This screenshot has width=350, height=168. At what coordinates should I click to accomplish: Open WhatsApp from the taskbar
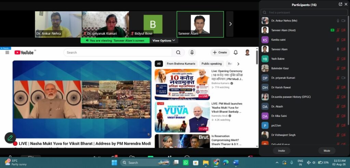point(186,163)
